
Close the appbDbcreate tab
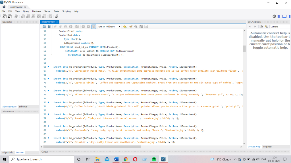pyautogui.click(x=57, y=22)
